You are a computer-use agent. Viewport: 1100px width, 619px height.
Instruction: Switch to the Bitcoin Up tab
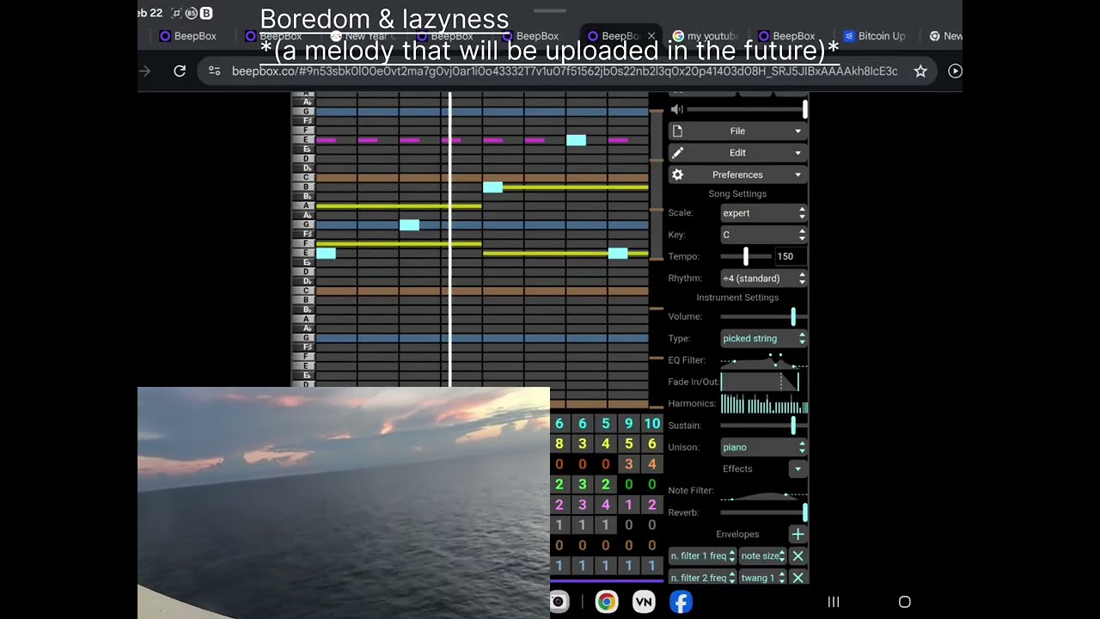pos(875,36)
